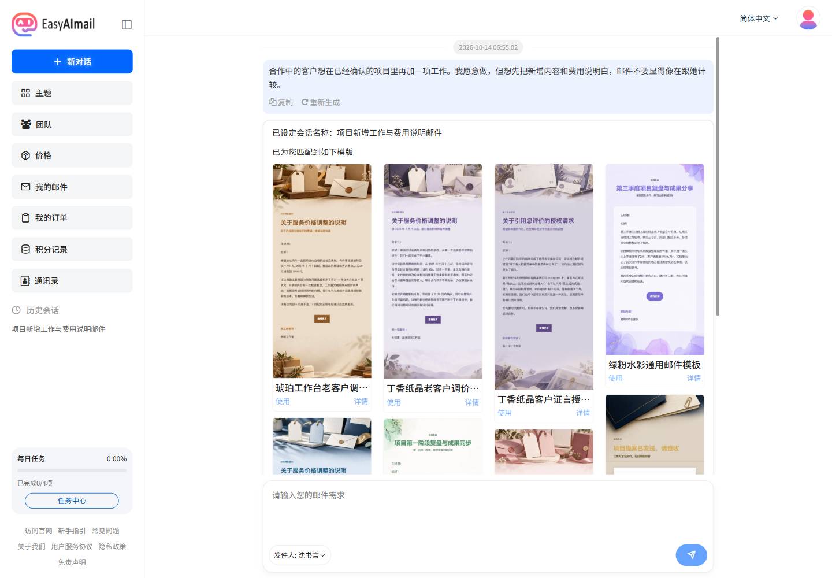832x578 pixels.
Task: Click 详情 under the 琥珀工作台 template
Action: click(361, 401)
